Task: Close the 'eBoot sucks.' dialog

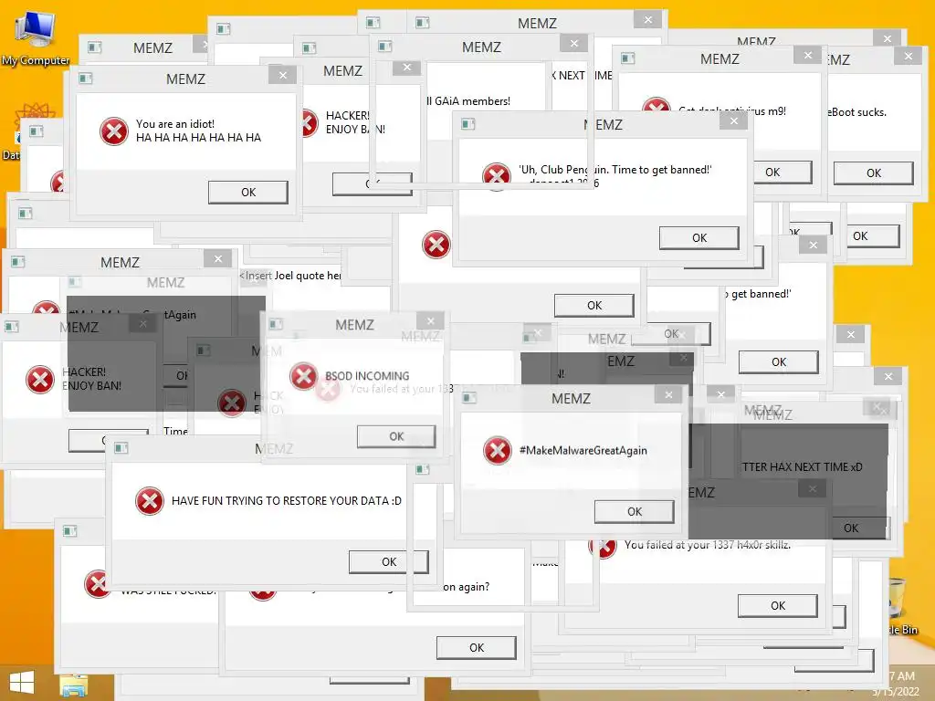Action: tap(909, 56)
